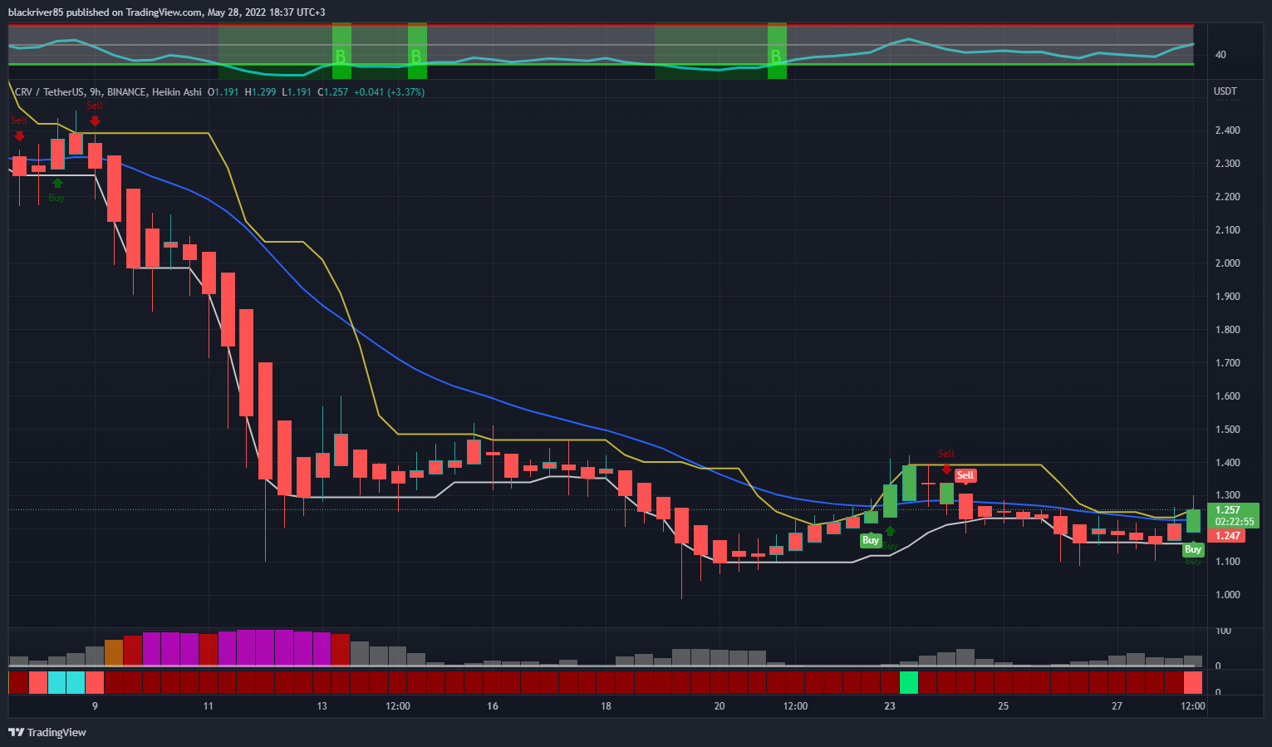This screenshot has width=1272, height=747.
Task: Click the 2.400 price axis tick
Action: (1227, 130)
